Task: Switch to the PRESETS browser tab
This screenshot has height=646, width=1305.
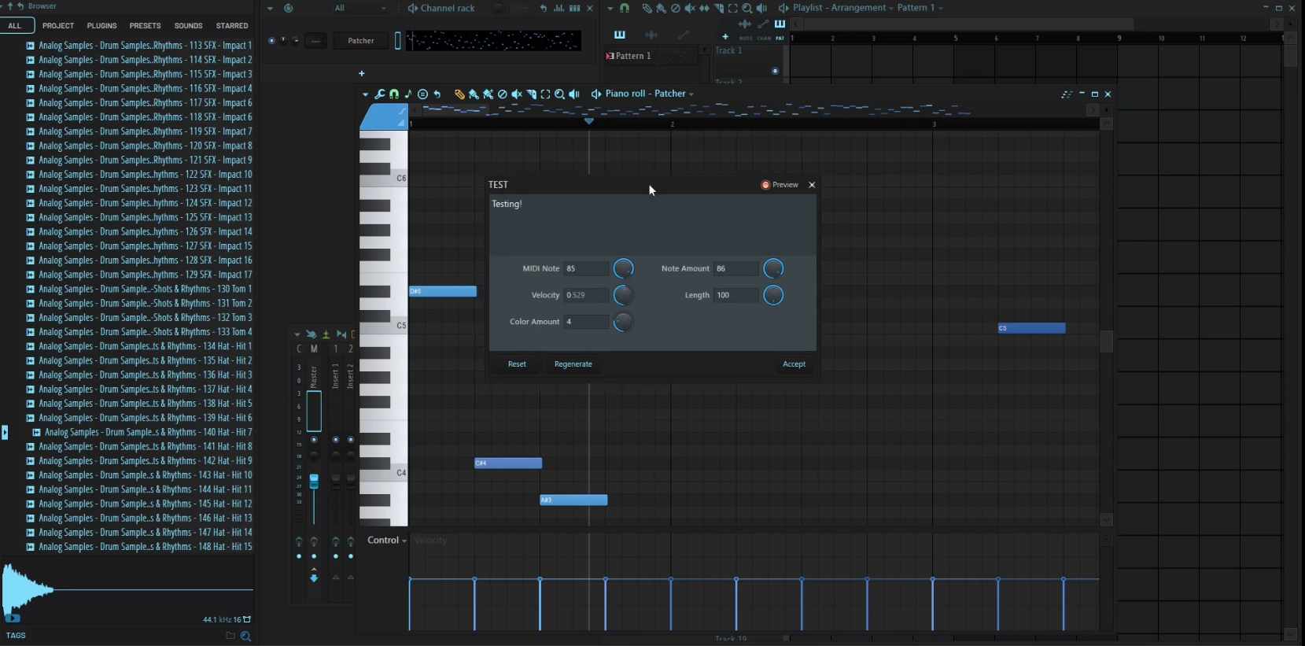Action: tap(145, 26)
